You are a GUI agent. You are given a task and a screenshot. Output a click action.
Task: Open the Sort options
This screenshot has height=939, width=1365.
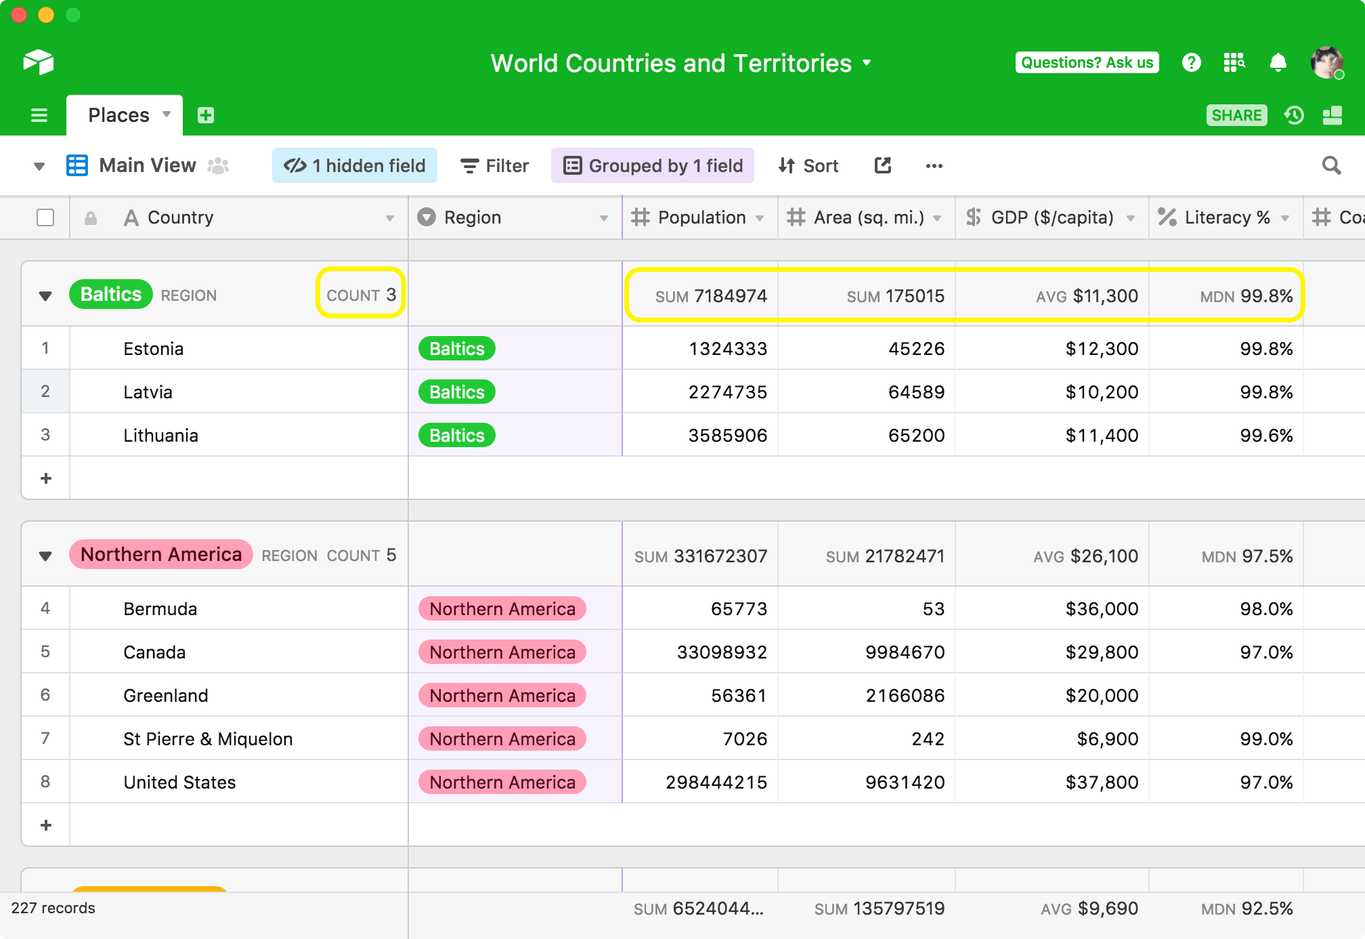coord(808,165)
